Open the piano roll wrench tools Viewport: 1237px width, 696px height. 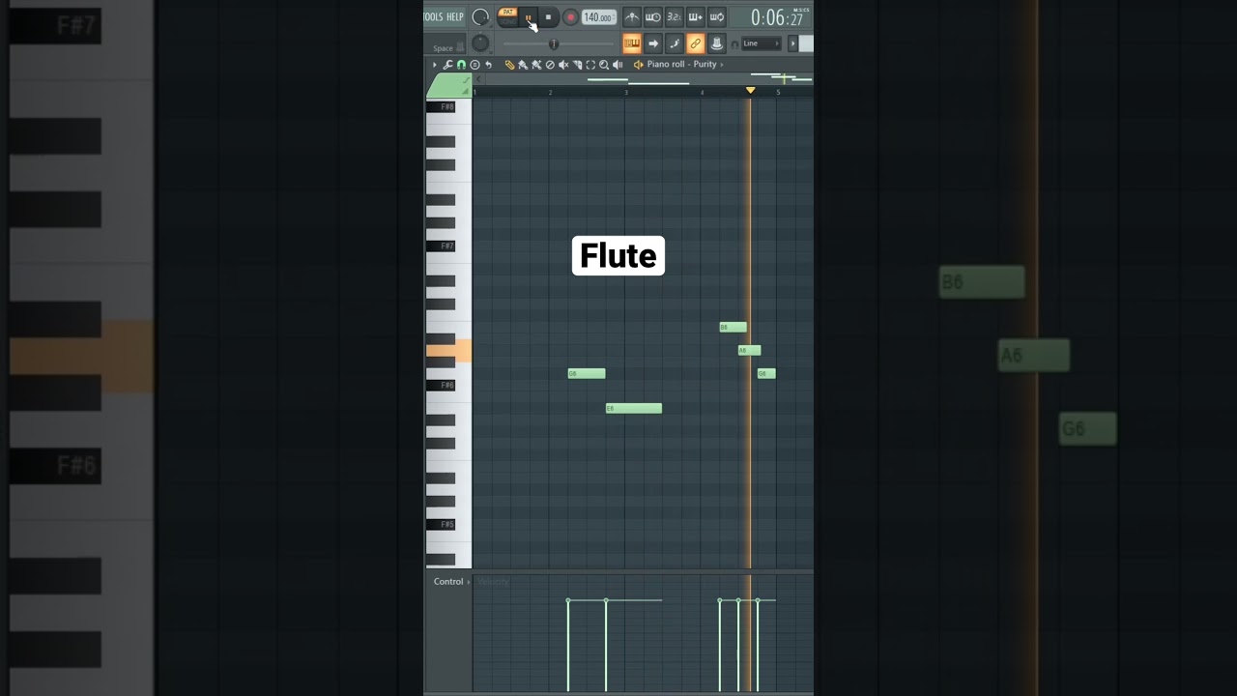[x=447, y=65]
